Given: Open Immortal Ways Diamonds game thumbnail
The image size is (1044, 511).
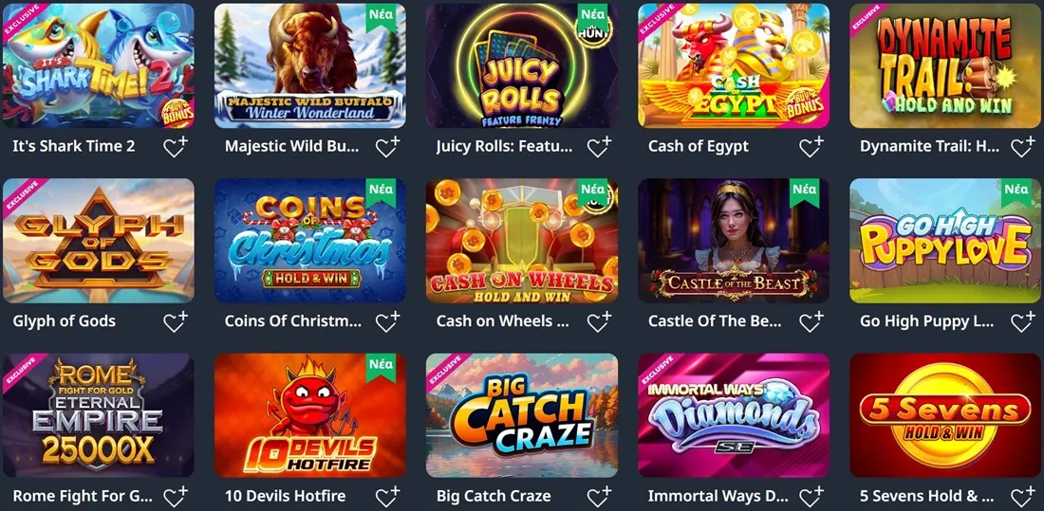Looking at the screenshot, I should (734, 415).
